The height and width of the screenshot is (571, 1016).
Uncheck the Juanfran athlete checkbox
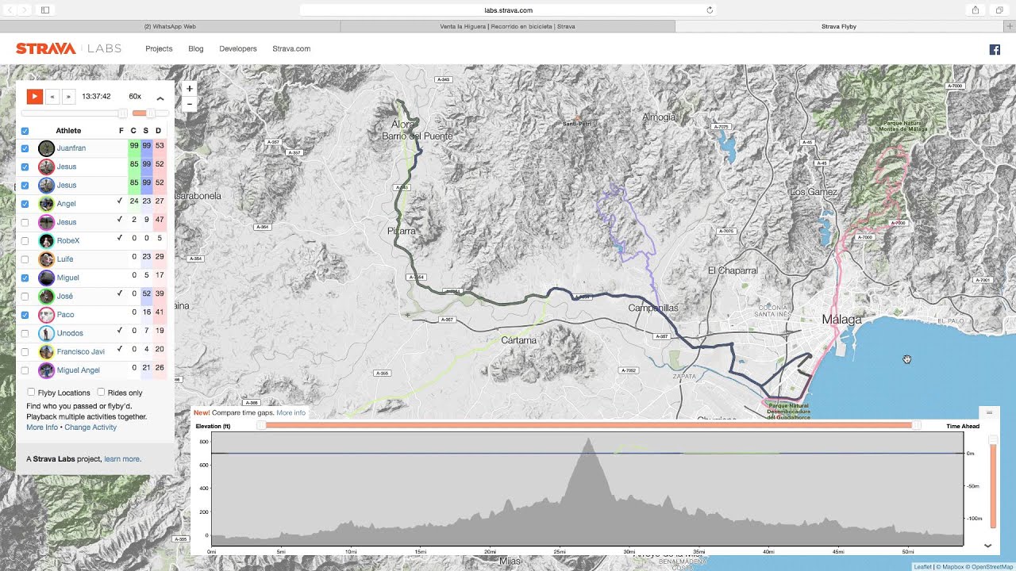25,148
